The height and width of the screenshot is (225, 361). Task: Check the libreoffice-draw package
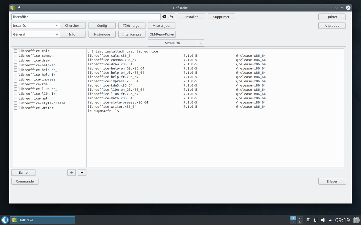[15, 60]
